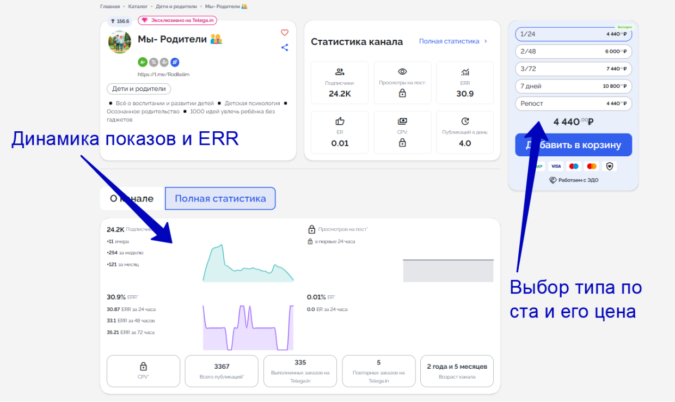Select the 1/24 placement option
Image resolution: width=675 pixels, height=402 pixels.
(573, 34)
